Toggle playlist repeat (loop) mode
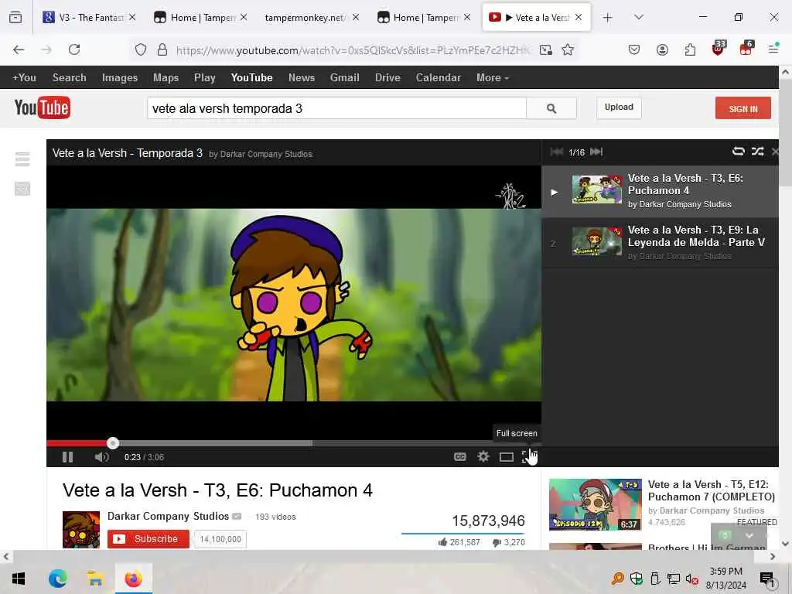792x594 pixels. [x=739, y=151]
